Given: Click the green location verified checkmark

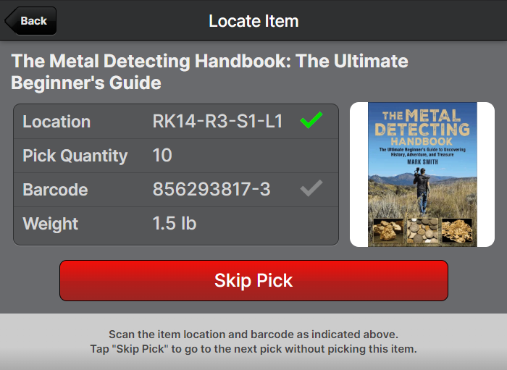Looking at the screenshot, I should click(311, 121).
